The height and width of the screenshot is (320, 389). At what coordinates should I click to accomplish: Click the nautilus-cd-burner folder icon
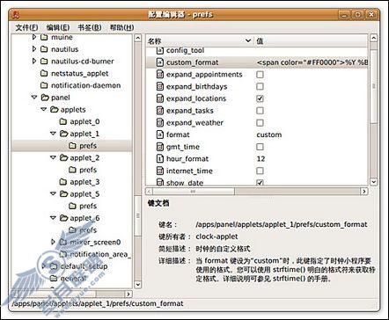(x=44, y=62)
